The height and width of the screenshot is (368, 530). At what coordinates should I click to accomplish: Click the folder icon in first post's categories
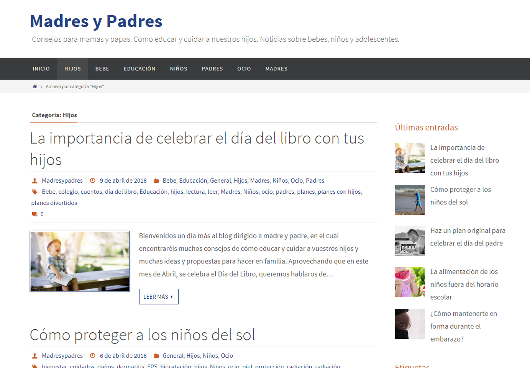(156, 181)
